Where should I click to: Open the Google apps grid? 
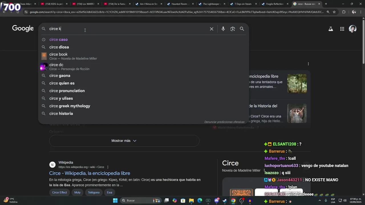coord(342,29)
